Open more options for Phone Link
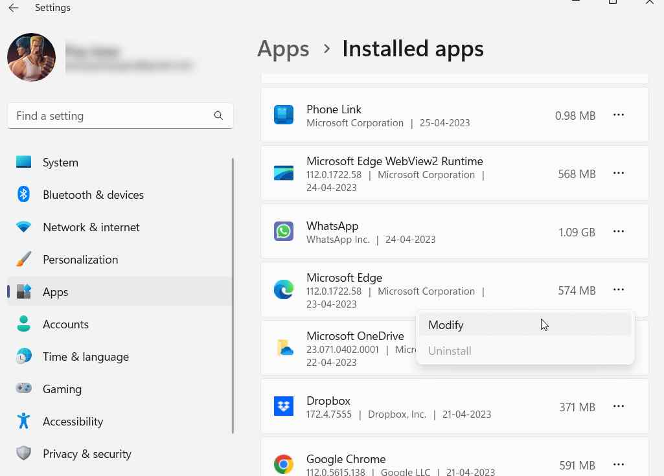The height and width of the screenshot is (476, 664). coord(619,115)
